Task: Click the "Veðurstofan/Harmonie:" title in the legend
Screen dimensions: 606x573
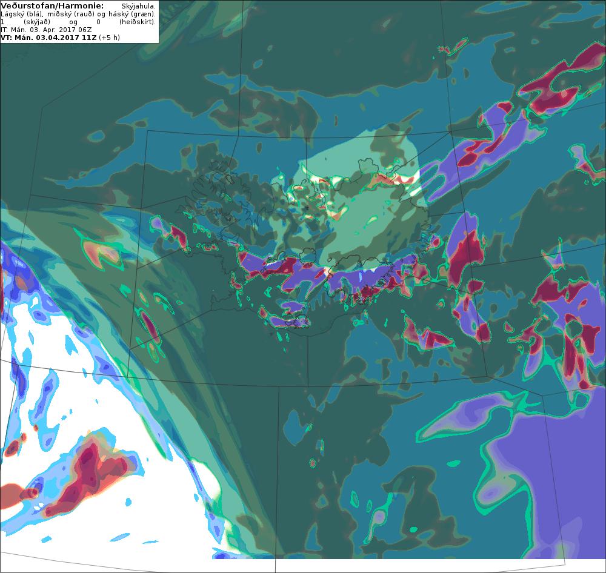Action: coord(52,6)
